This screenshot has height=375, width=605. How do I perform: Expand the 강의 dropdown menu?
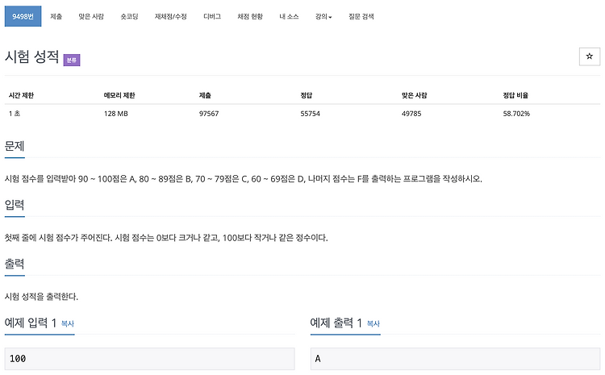click(x=323, y=16)
